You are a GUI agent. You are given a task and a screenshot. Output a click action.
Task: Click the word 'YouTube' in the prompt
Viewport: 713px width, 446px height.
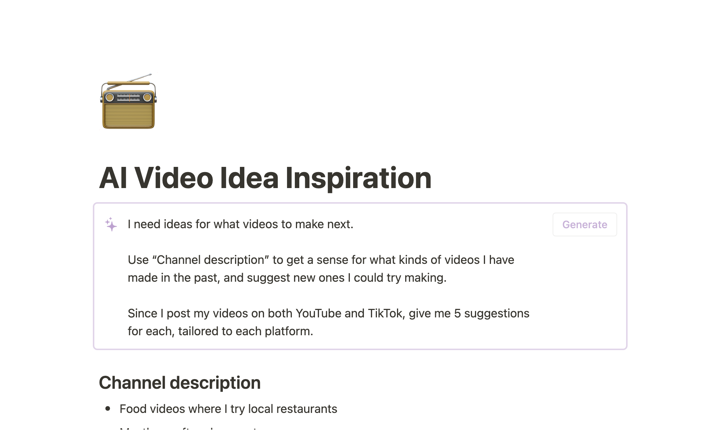tap(318, 313)
